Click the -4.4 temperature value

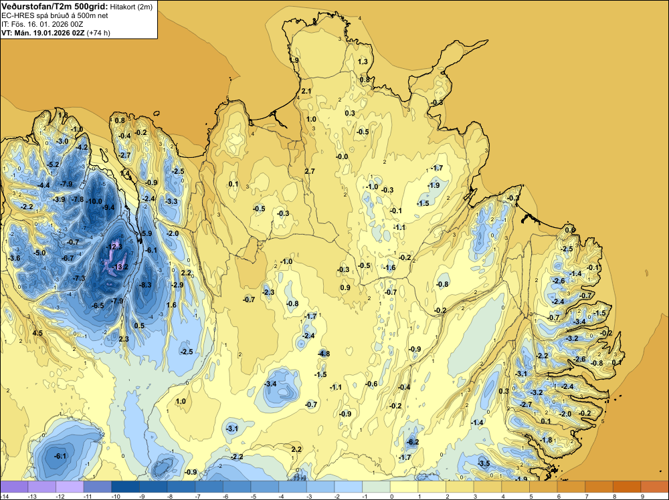click(43, 185)
